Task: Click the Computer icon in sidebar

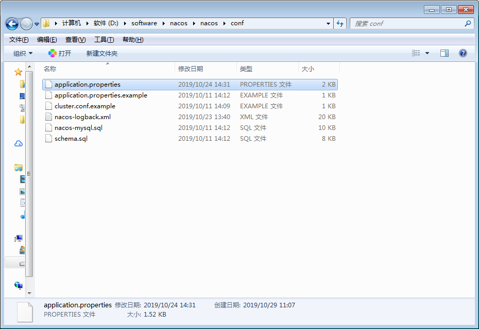Action: pos(19,238)
